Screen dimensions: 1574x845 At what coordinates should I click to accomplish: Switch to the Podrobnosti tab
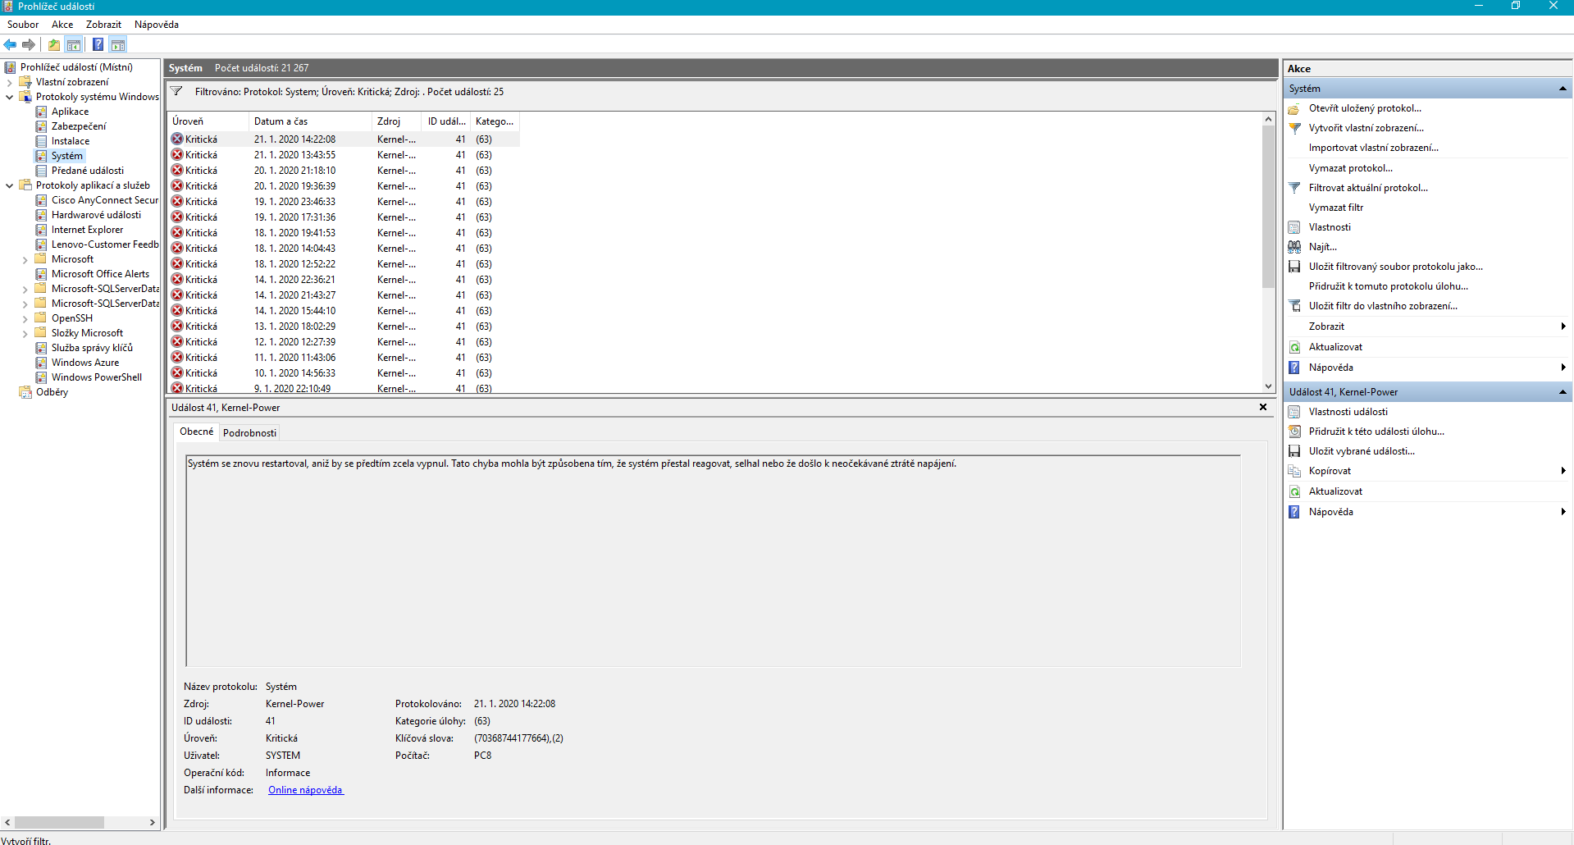[x=250, y=433]
